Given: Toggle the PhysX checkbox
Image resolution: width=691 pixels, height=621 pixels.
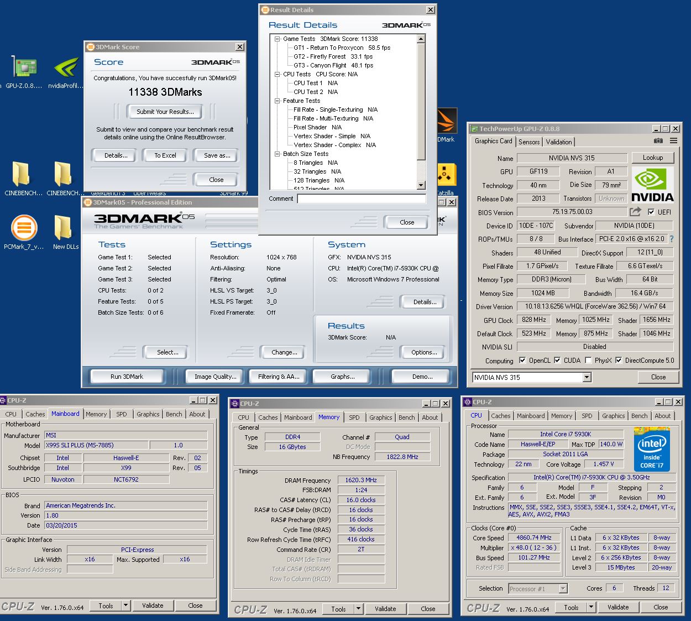Looking at the screenshot, I should pyautogui.click(x=588, y=360).
